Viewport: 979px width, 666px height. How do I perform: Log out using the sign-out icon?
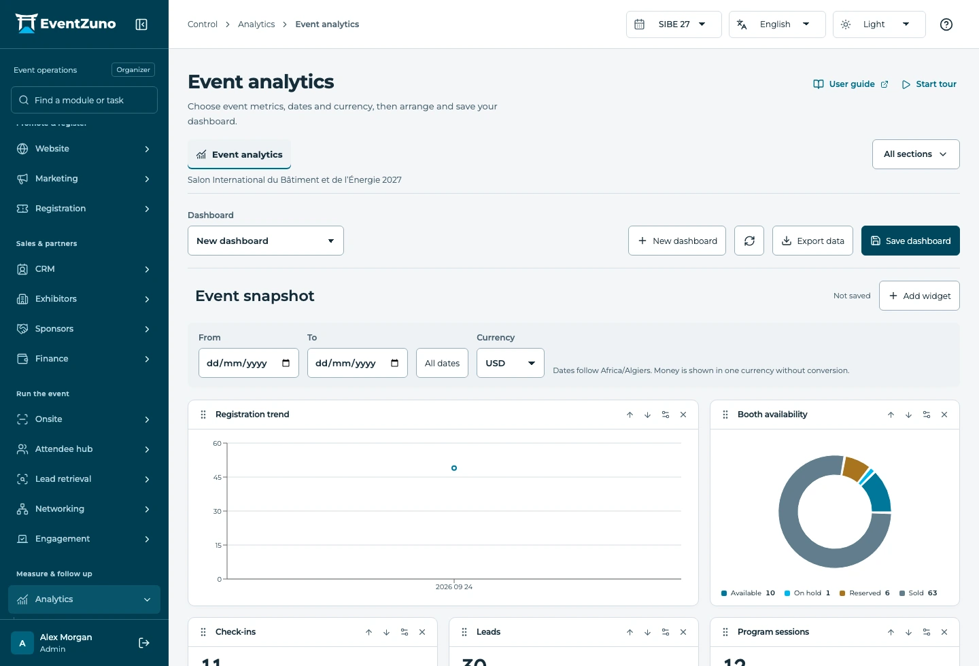click(144, 643)
